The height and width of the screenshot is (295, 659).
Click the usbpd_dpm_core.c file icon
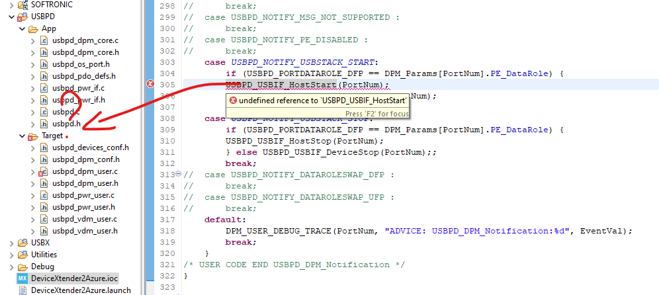click(x=44, y=41)
